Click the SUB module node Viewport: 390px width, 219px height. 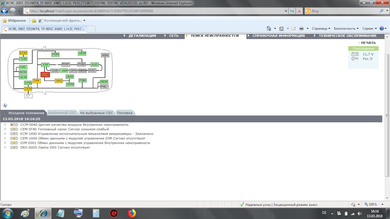pos(54,71)
